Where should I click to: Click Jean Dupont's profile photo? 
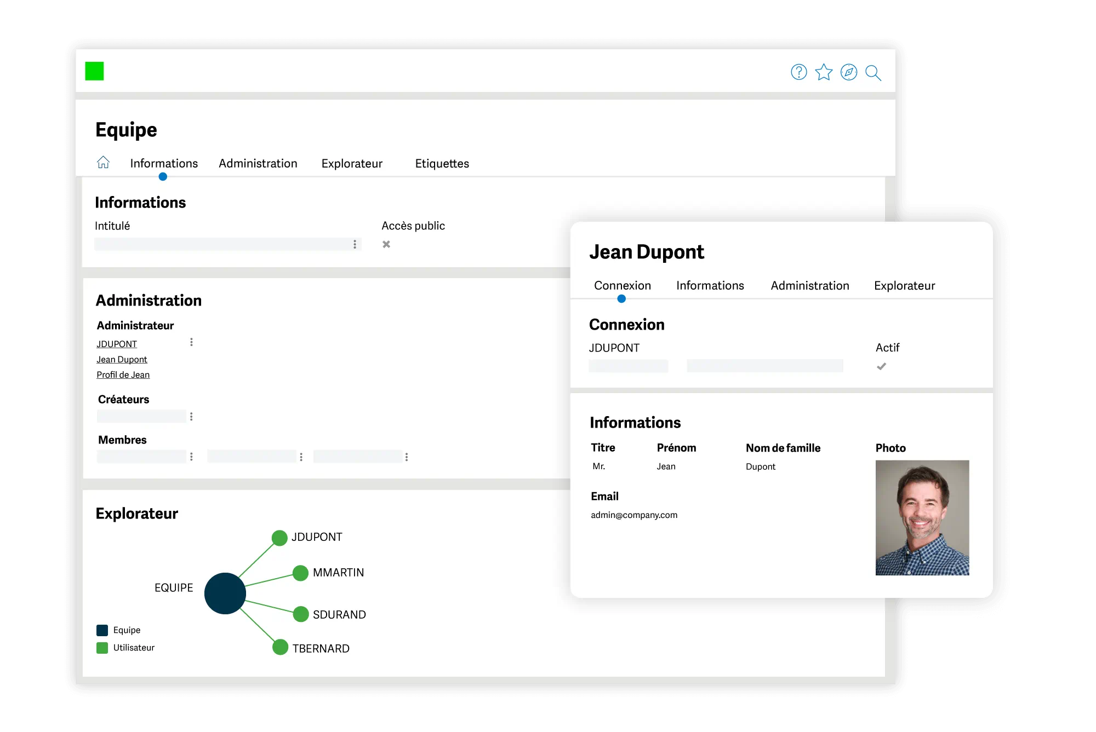[922, 517]
